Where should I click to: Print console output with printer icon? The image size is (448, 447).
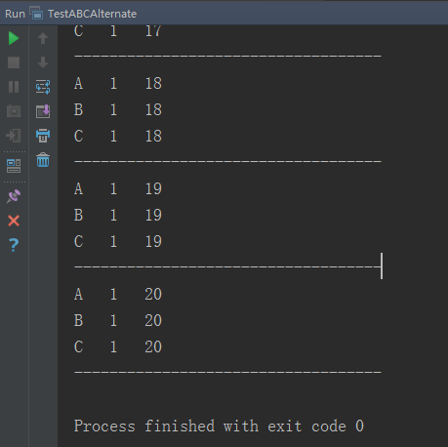point(43,136)
